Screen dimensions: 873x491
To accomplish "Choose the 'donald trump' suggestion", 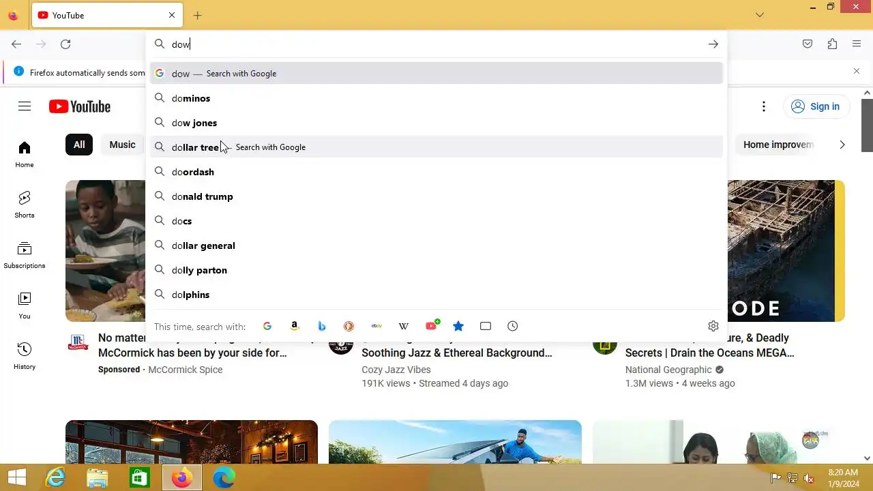I will (x=436, y=196).
